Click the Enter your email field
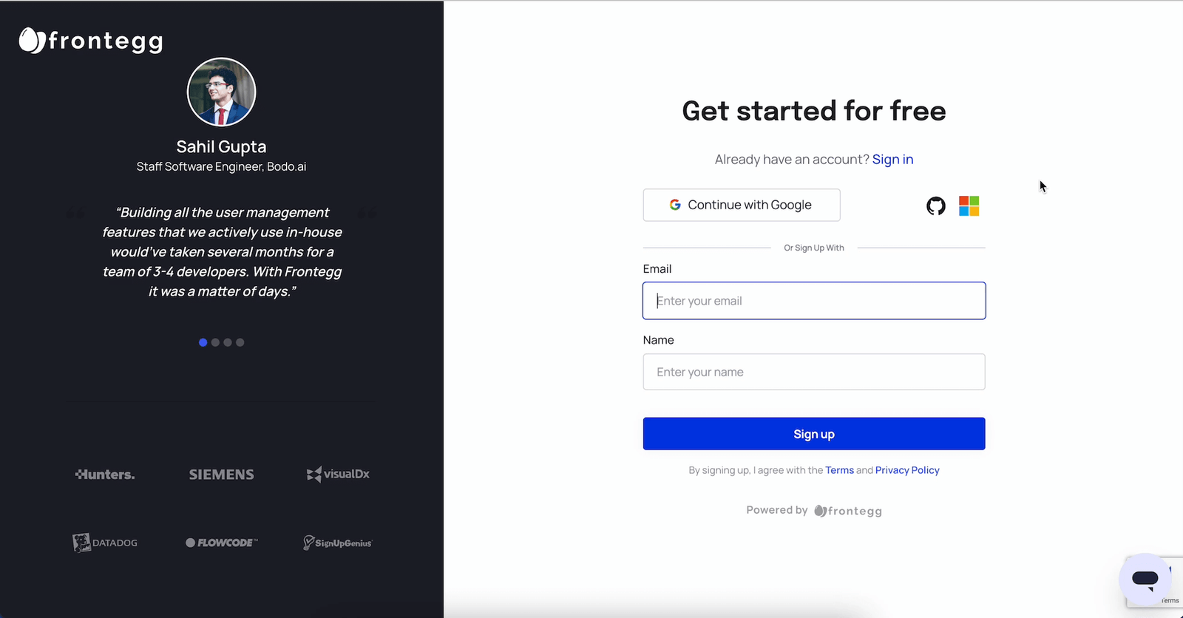Viewport: 1183px width, 618px height. 813,301
